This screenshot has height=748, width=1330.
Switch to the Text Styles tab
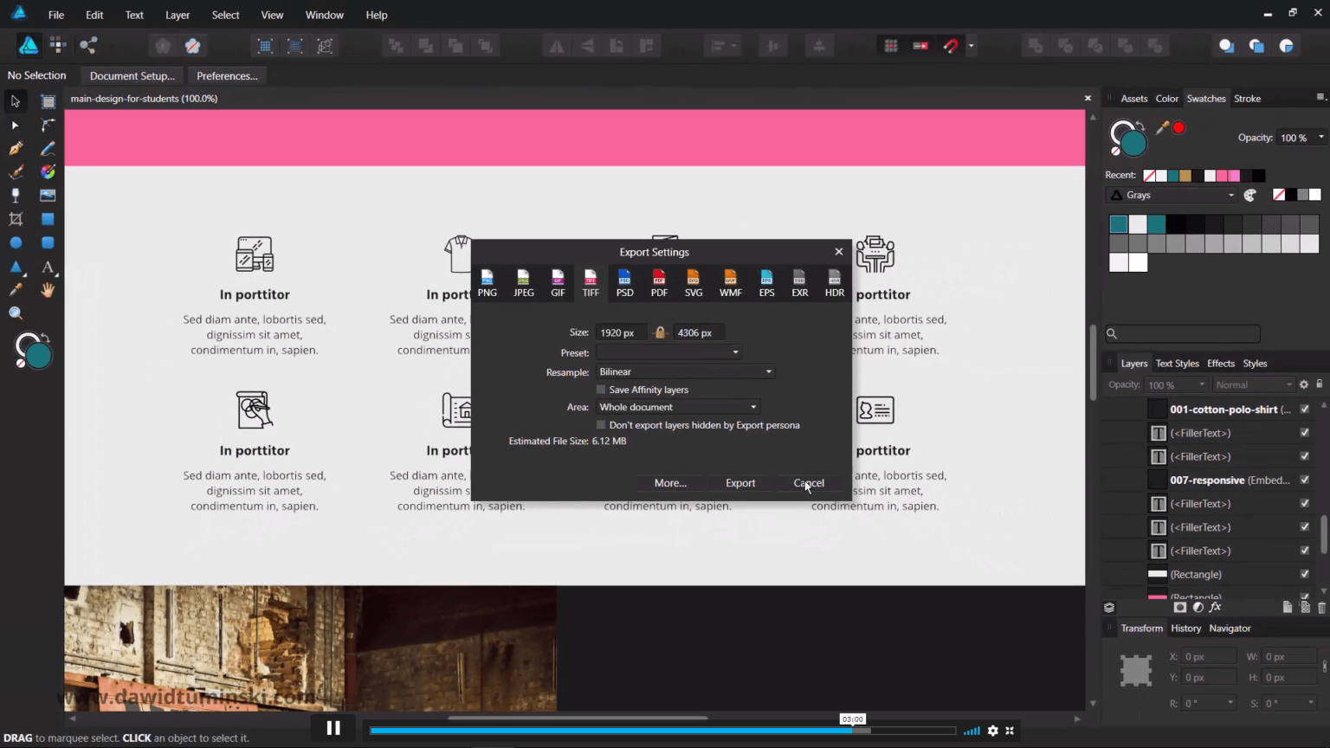1177,364
